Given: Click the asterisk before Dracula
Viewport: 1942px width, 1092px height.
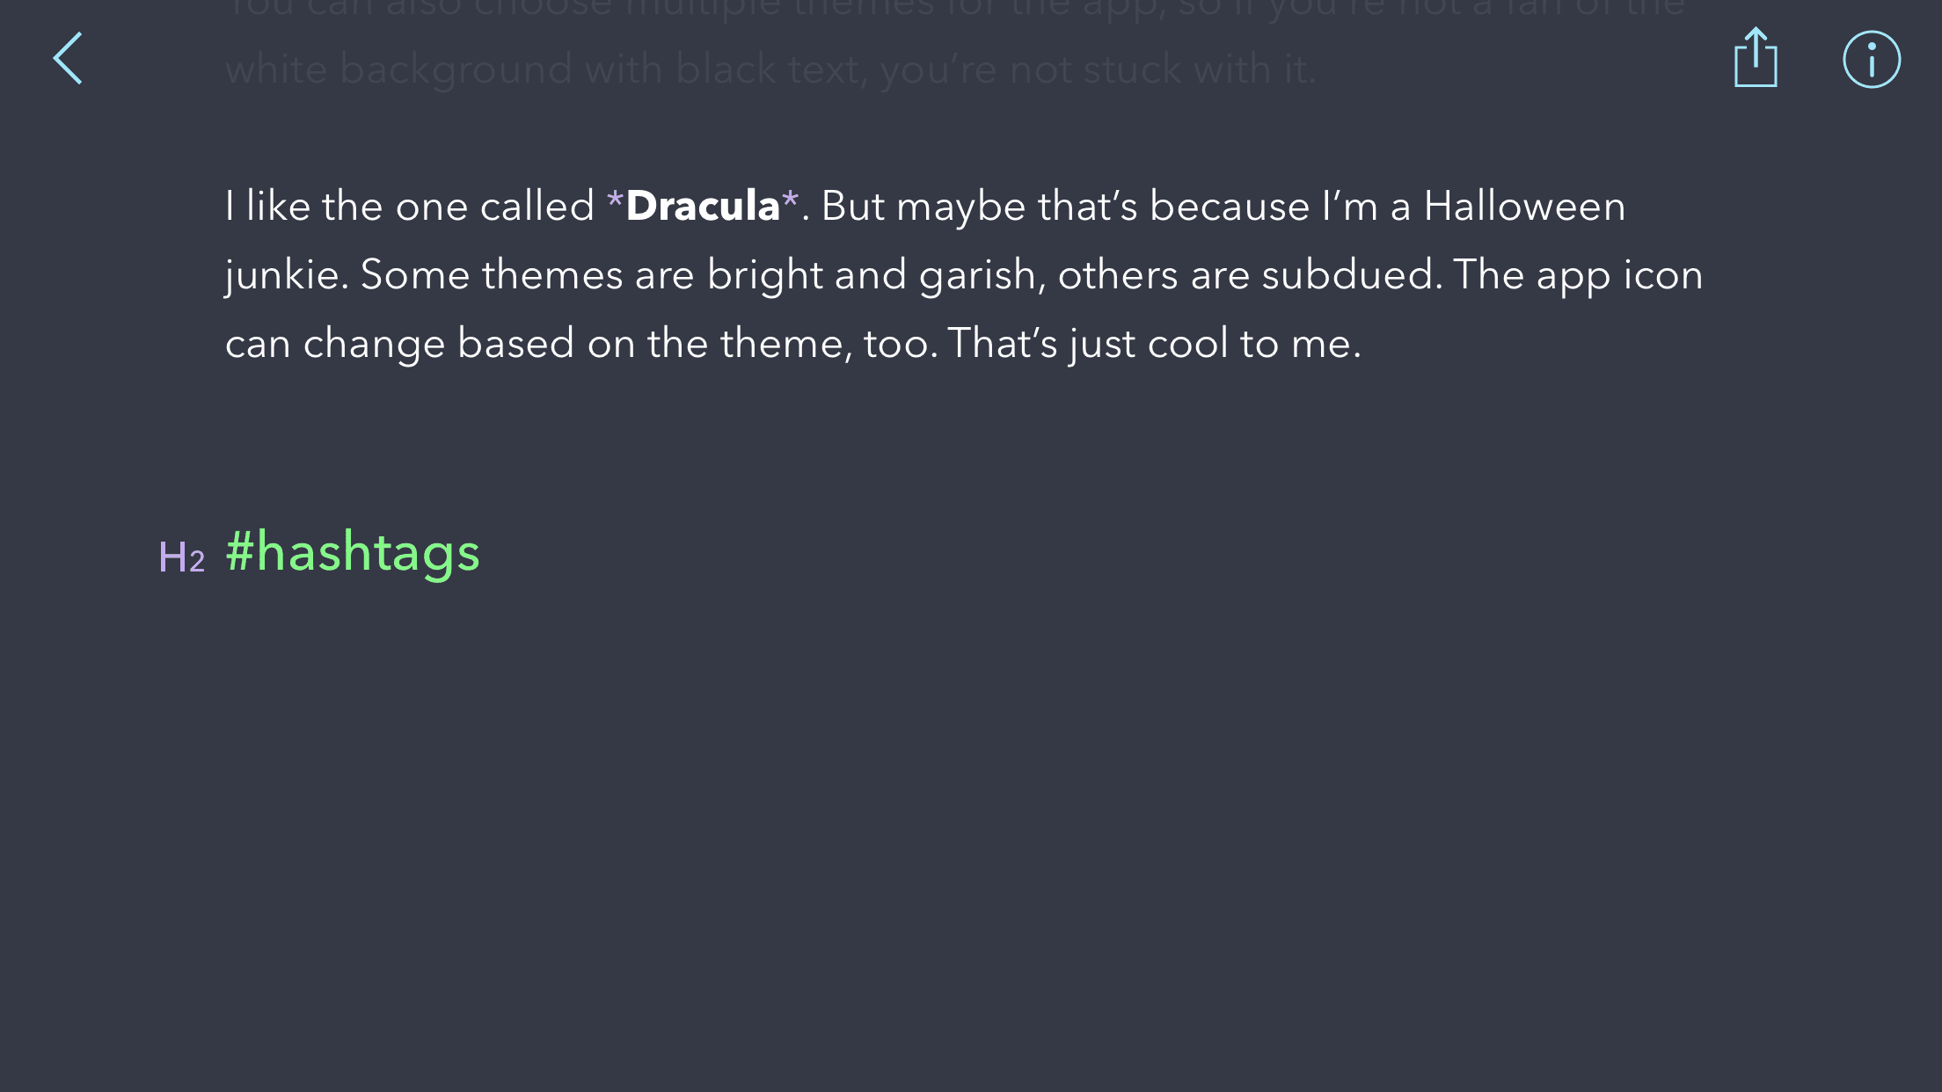Looking at the screenshot, I should (615, 204).
